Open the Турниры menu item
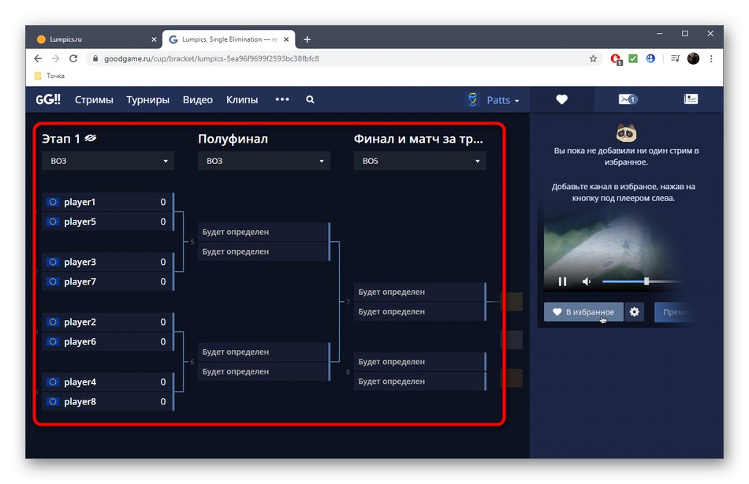The width and height of the screenshot is (749, 484). tap(147, 99)
